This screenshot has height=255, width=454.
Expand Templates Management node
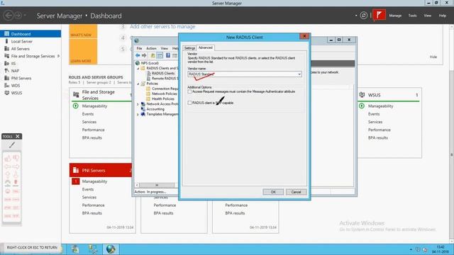138,114
